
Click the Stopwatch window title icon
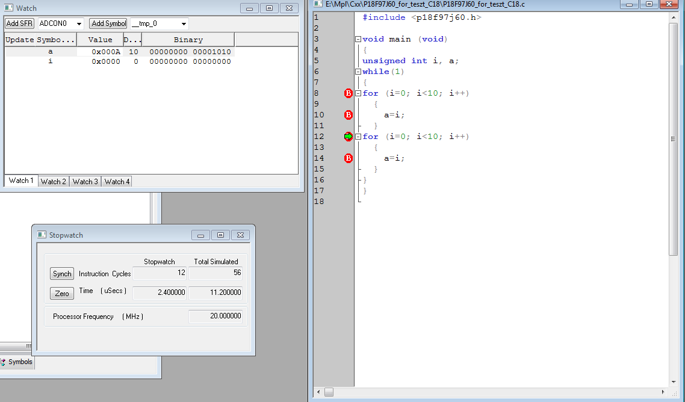point(42,235)
